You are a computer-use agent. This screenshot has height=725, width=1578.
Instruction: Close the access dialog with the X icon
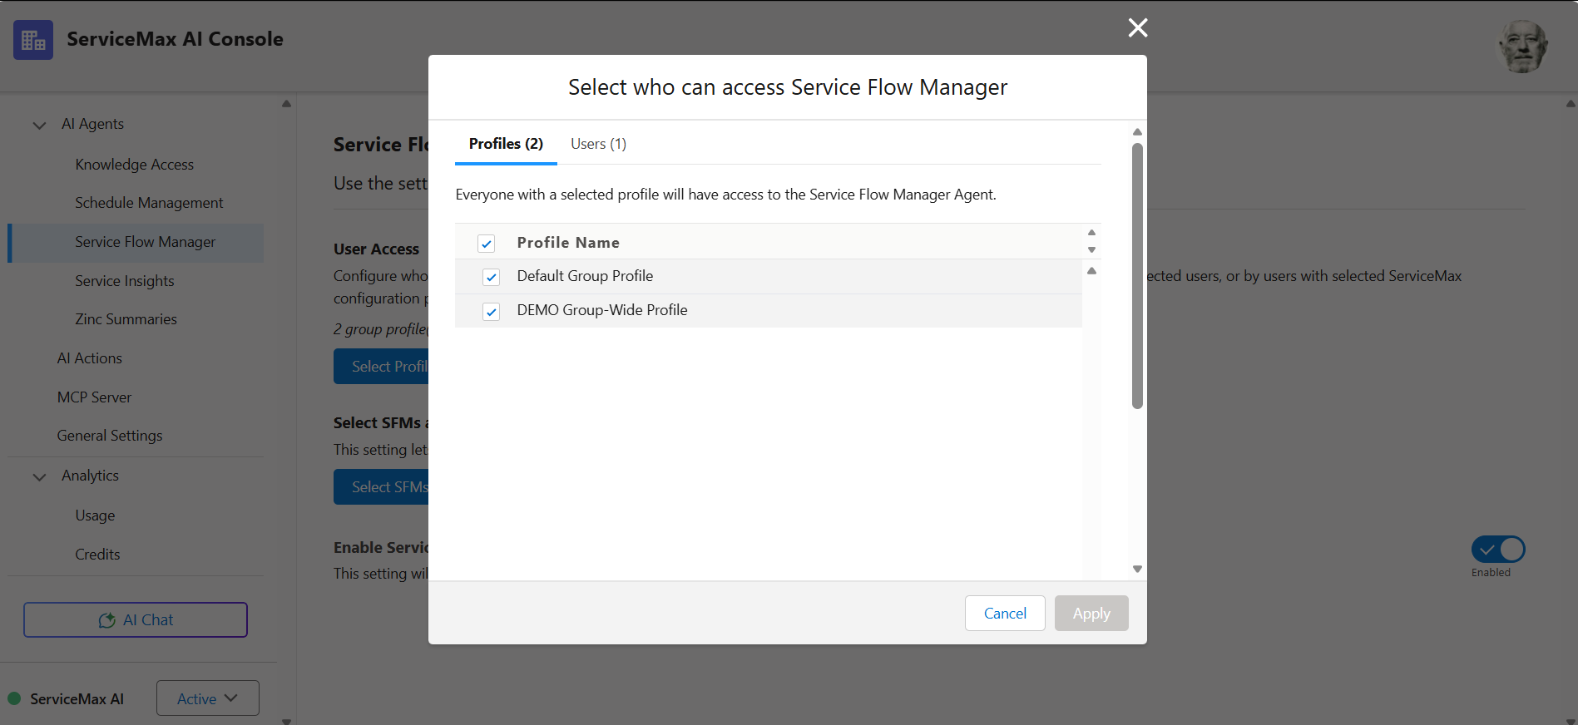[1138, 28]
